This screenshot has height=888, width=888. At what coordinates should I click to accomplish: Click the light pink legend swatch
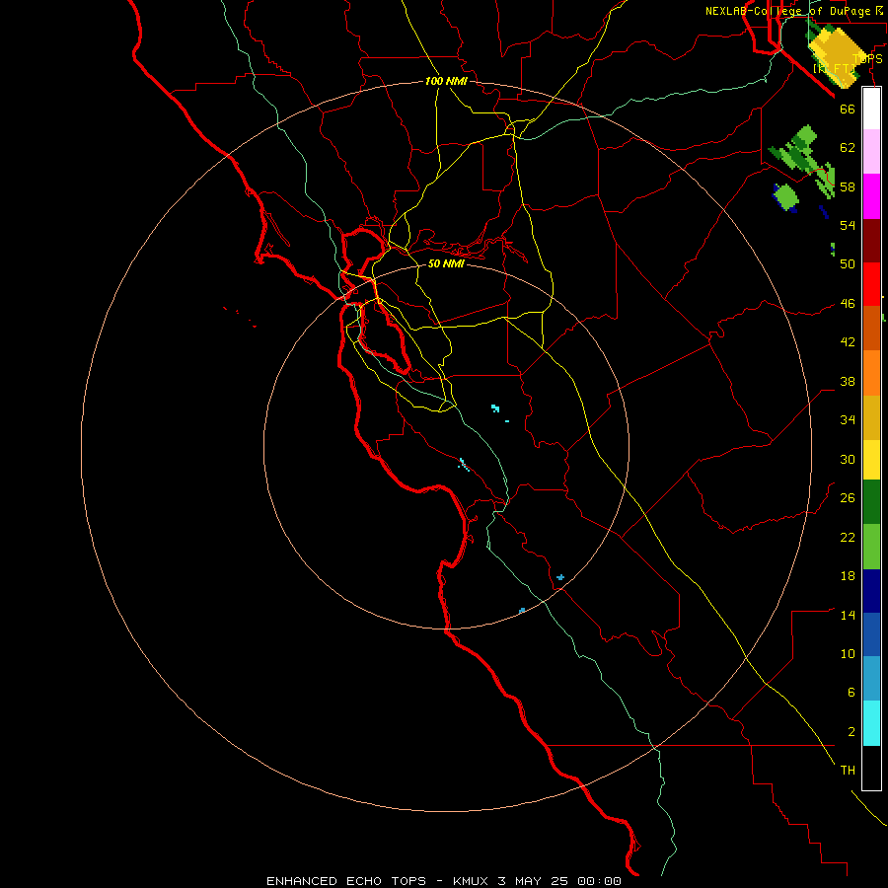(x=871, y=151)
